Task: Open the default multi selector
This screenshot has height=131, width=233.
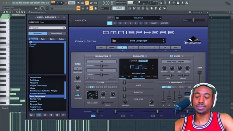Action: [x=138, y=18]
